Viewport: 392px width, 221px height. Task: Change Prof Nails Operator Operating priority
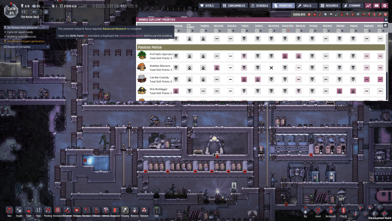(298, 56)
